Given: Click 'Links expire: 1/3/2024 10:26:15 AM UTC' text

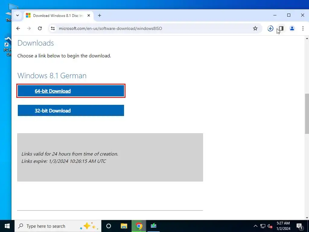Looking at the screenshot, I should click(x=64, y=161).
